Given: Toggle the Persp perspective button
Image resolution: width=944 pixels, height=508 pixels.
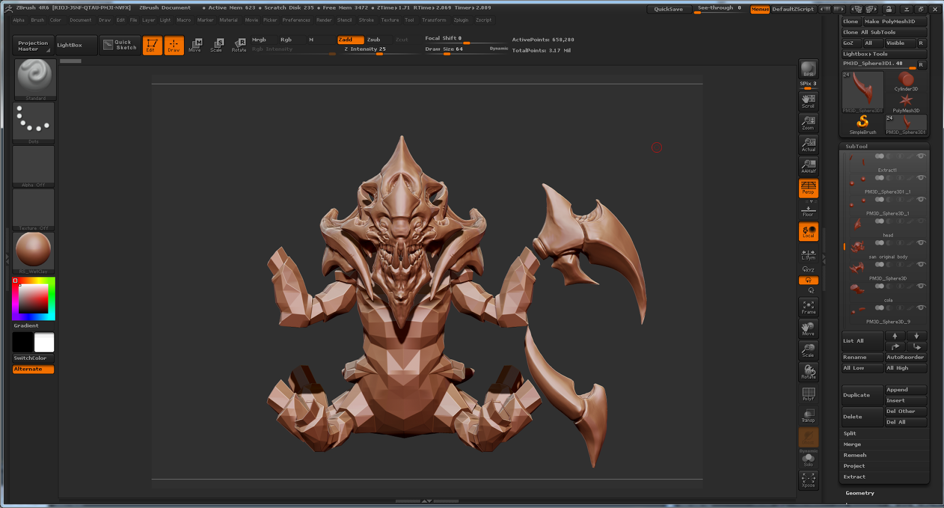Looking at the screenshot, I should [808, 188].
